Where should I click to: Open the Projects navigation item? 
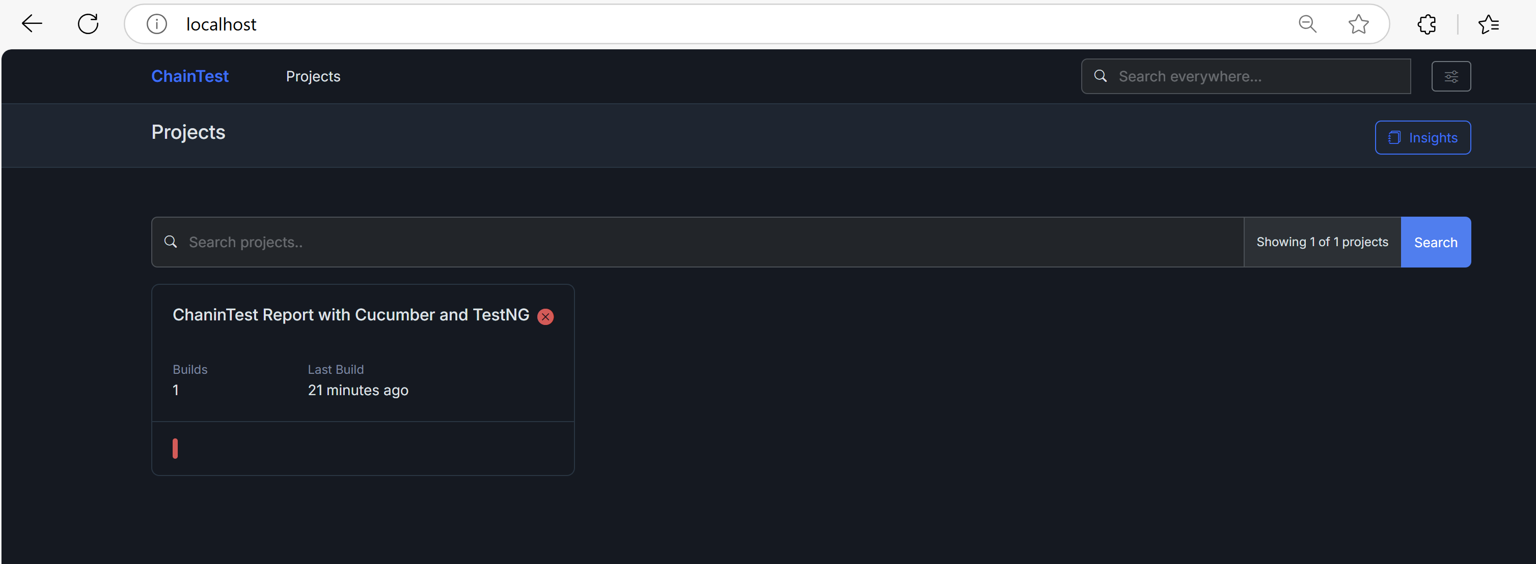click(x=313, y=76)
